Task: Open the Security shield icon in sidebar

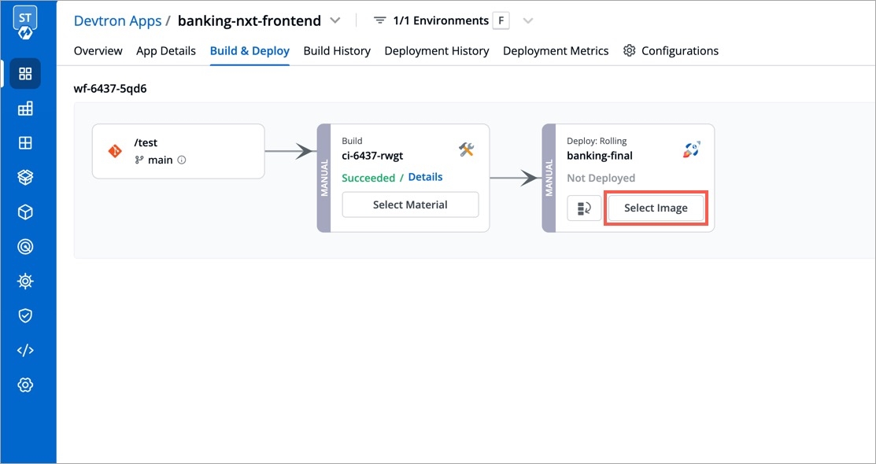Action: click(x=25, y=315)
